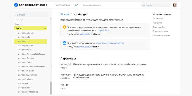Viewport: 192px width, 96px height.
Task: Click the На этой странице heading
Action: (x=162, y=14)
